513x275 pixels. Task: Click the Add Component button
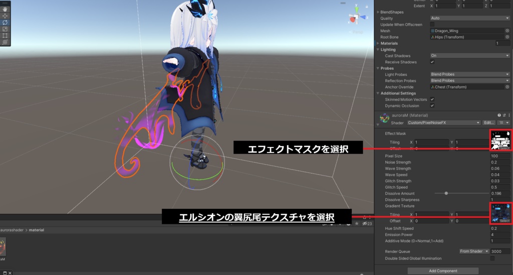click(x=443, y=271)
